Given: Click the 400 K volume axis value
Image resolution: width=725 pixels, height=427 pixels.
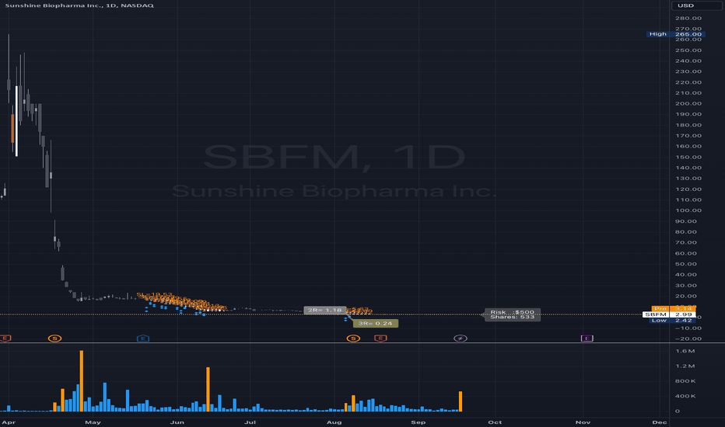Looking at the screenshot, I should (x=686, y=396).
